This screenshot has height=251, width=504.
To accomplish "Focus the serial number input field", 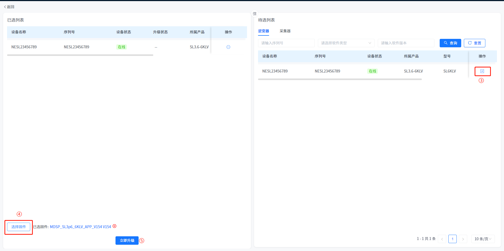I will click(x=286, y=43).
